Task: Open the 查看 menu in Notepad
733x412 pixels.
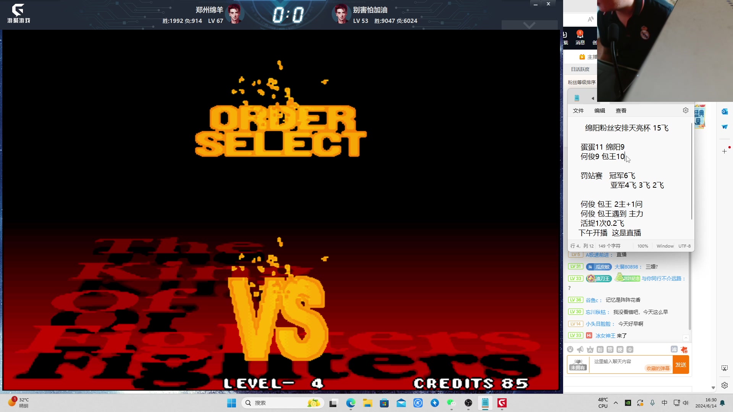Action: [x=621, y=111]
